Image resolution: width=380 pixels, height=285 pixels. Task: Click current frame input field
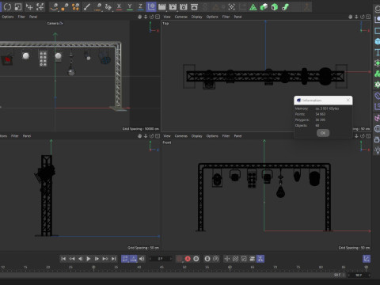(x=160, y=259)
